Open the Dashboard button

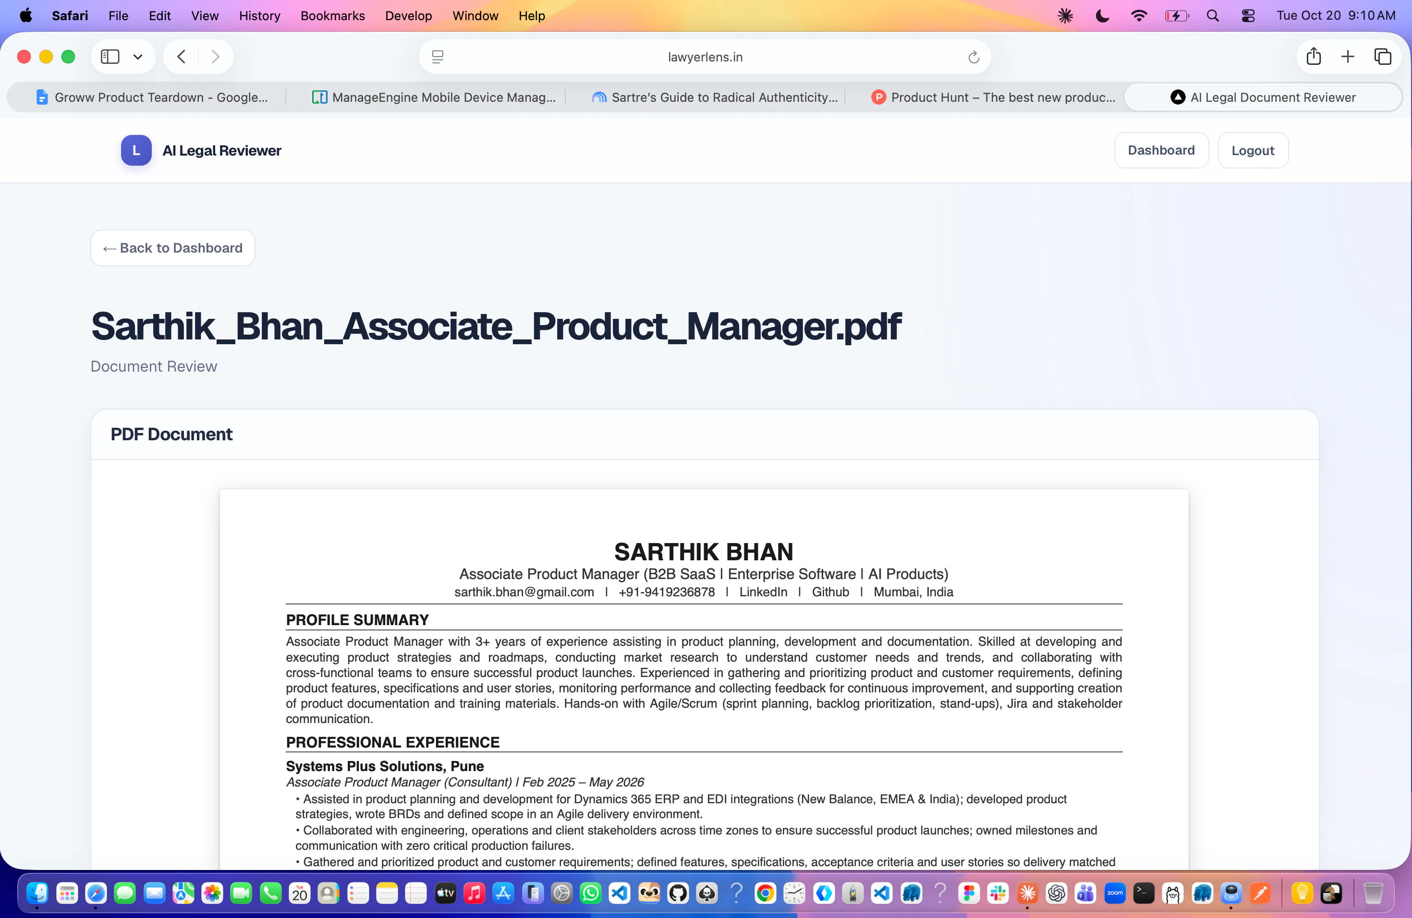coord(1161,151)
